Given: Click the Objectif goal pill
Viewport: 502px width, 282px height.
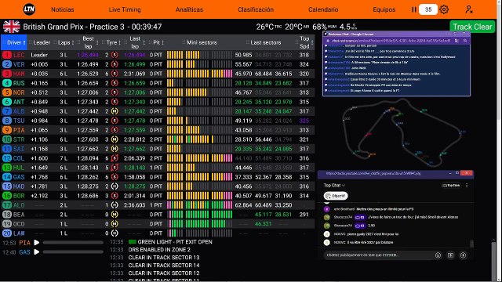Looking at the screenshot, I should tap(336, 196).
